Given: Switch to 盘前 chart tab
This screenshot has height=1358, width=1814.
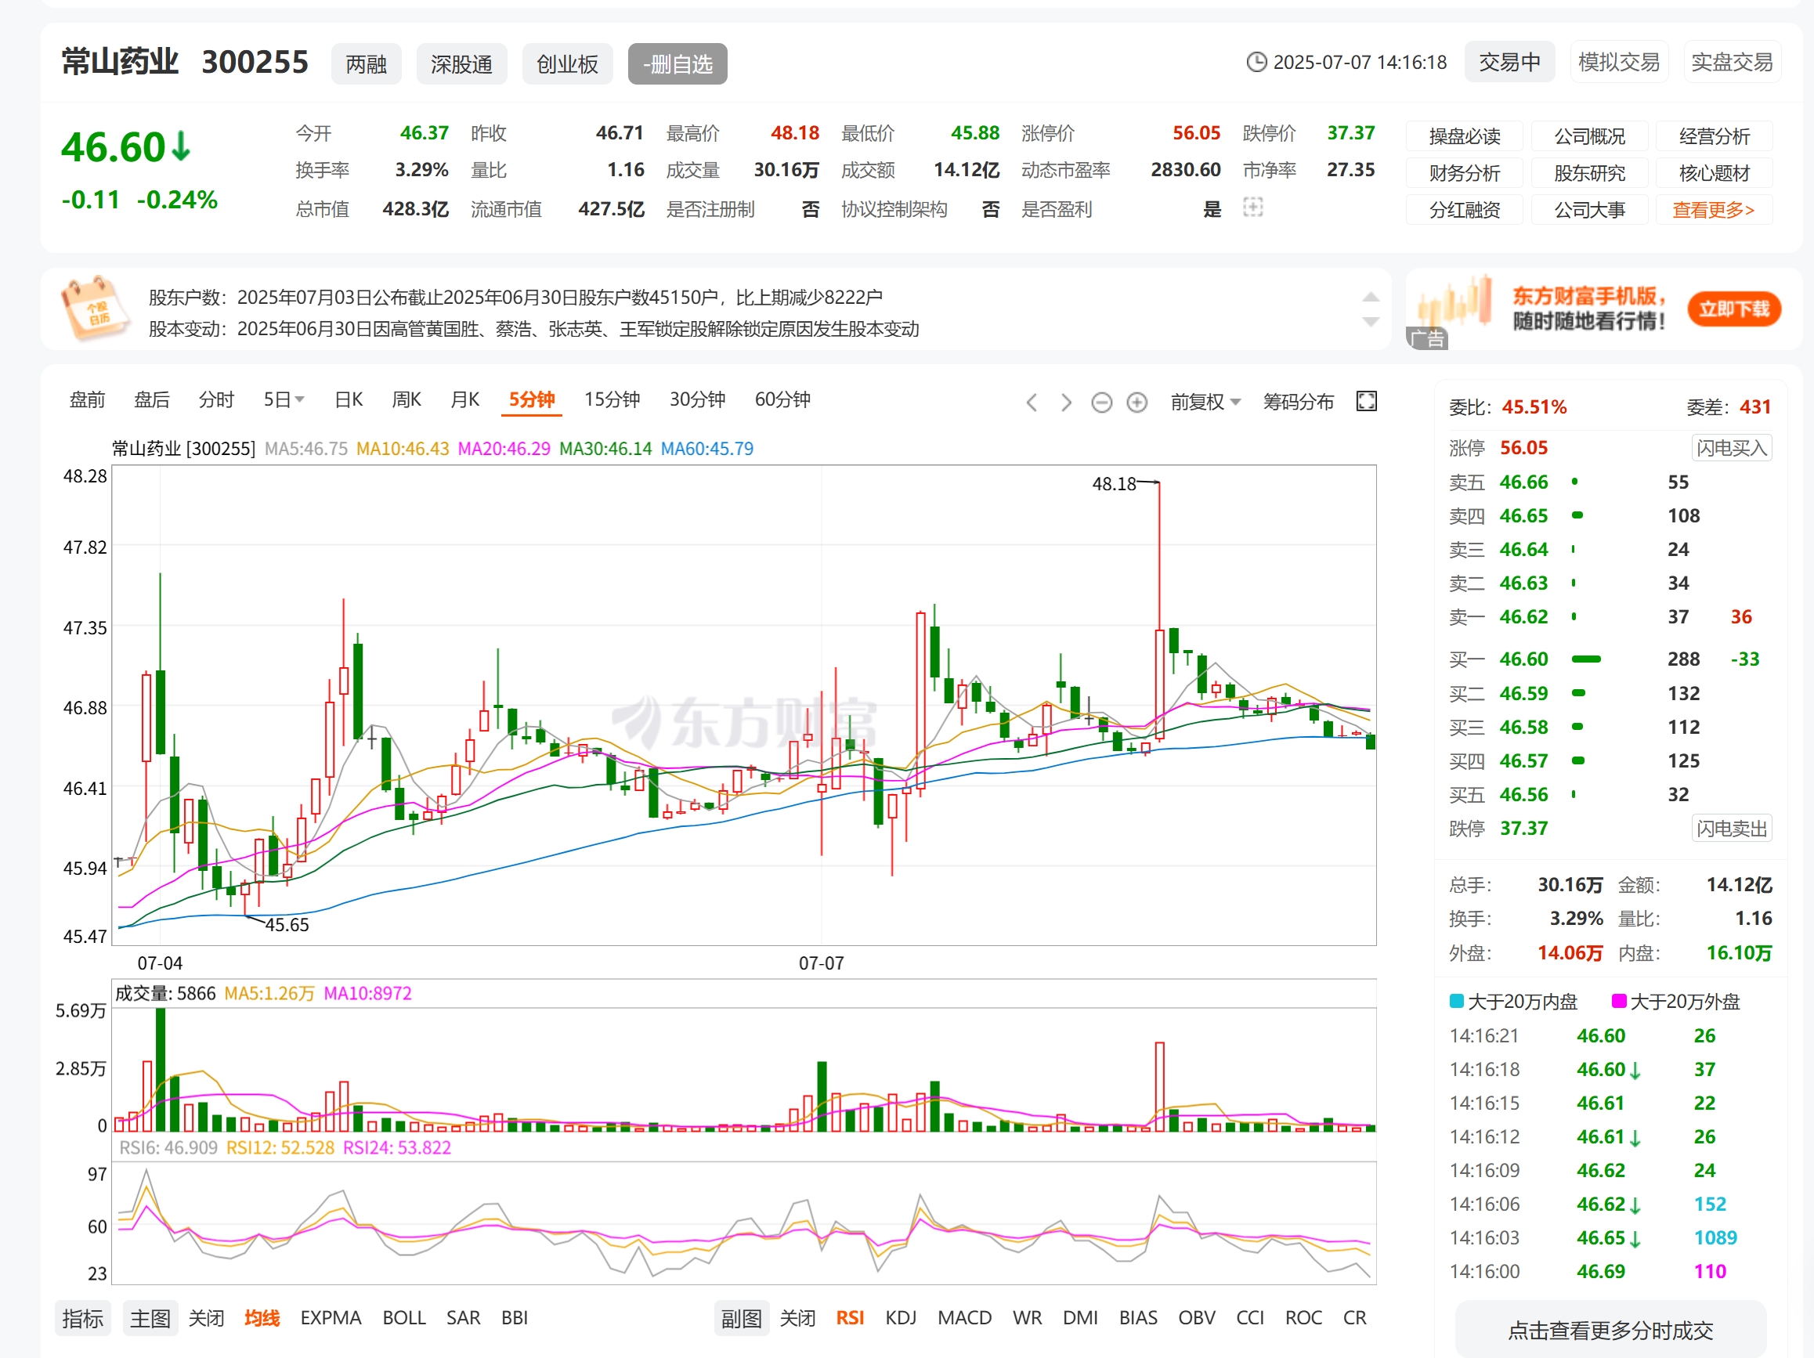Looking at the screenshot, I should click(x=87, y=399).
